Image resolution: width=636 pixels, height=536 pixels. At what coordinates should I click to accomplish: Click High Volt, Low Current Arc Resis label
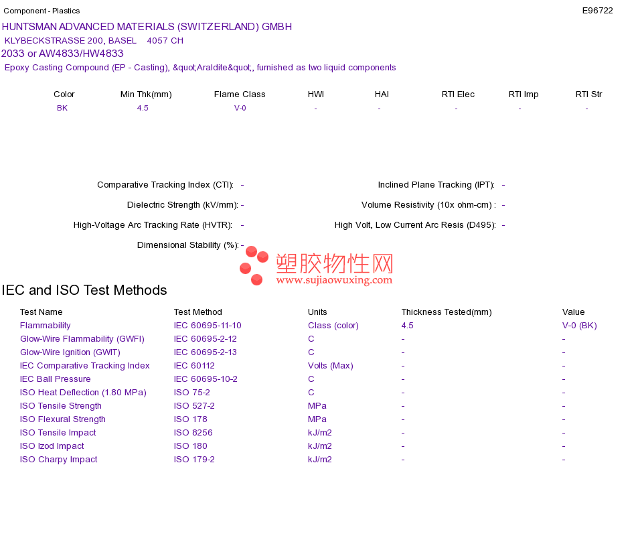(415, 225)
